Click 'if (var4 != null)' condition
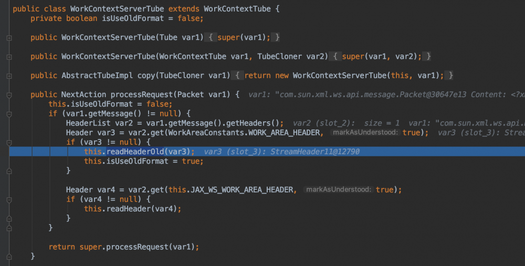This screenshot has height=266, width=525. (x=108, y=199)
